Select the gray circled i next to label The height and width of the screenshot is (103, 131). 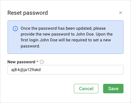tap(42, 62)
